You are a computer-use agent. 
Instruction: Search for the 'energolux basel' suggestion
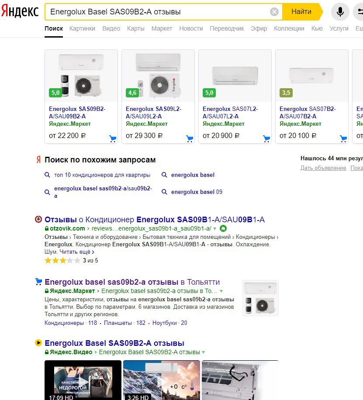(x=193, y=175)
